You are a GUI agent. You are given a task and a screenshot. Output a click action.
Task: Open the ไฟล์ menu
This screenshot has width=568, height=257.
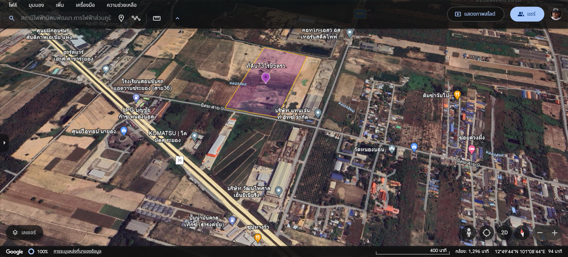click(x=13, y=5)
